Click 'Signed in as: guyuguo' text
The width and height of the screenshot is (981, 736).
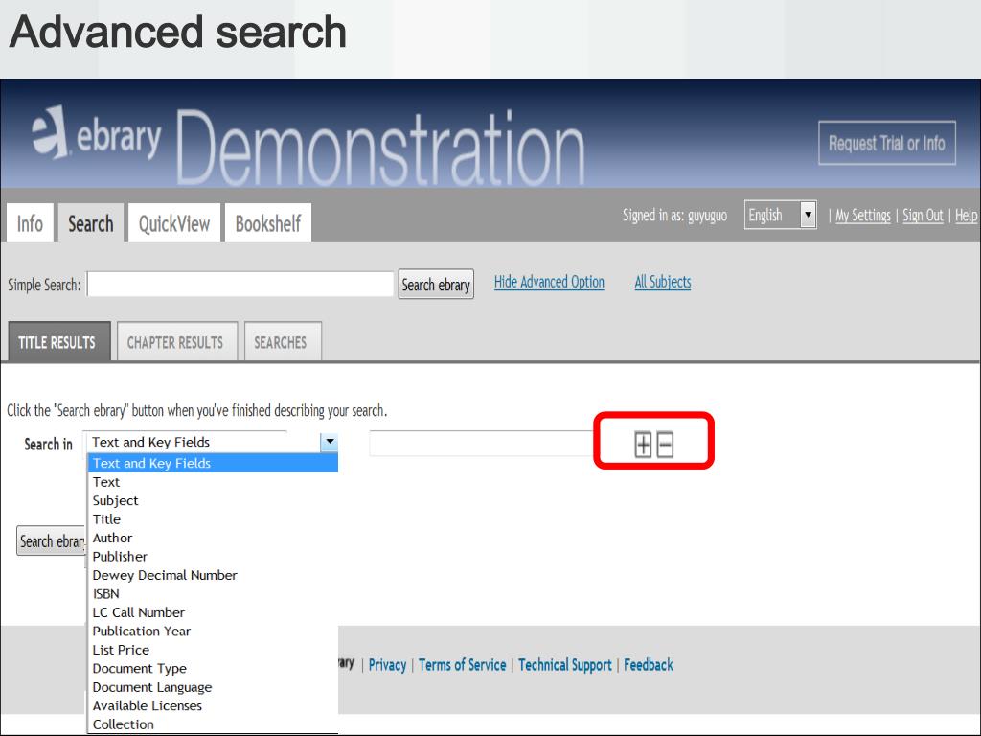click(674, 216)
